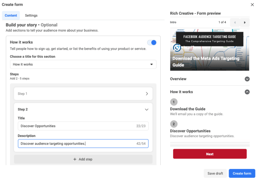This screenshot has width=258, height=179.
Task: Collapse the How it works preview section
Action: (247, 92)
